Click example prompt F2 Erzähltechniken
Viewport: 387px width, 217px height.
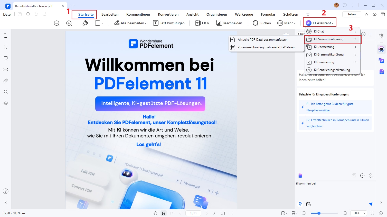tap(335, 123)
